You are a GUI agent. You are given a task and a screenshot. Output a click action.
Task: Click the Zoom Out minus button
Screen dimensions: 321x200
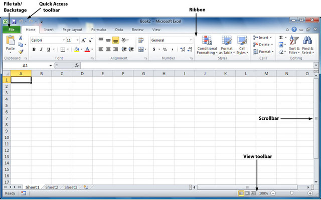tap(273, 193)
